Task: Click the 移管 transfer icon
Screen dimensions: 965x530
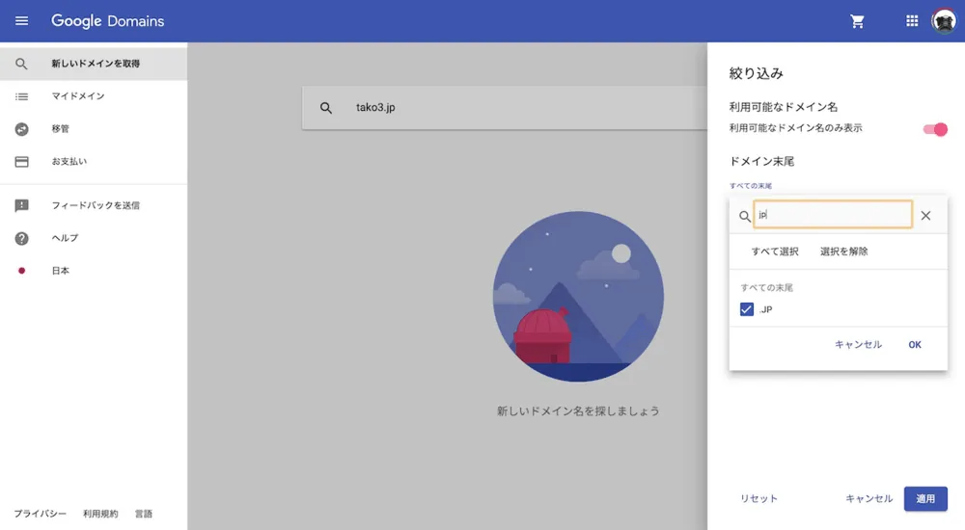Action: pos(21,129)
